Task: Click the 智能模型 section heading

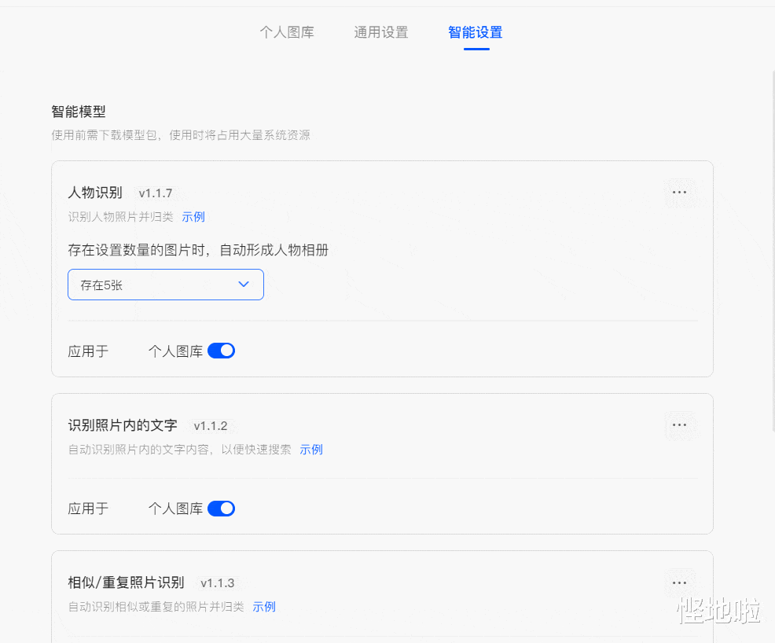Action: coord(79,112)
